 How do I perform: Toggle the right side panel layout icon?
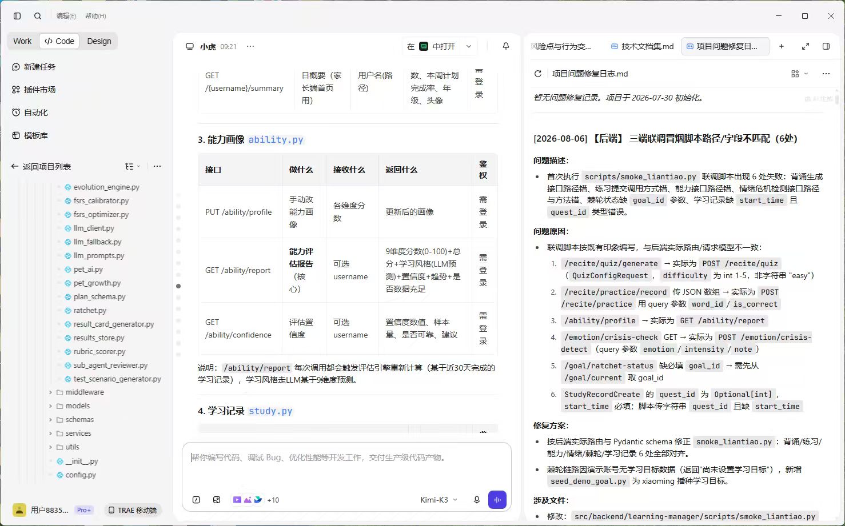826,46
